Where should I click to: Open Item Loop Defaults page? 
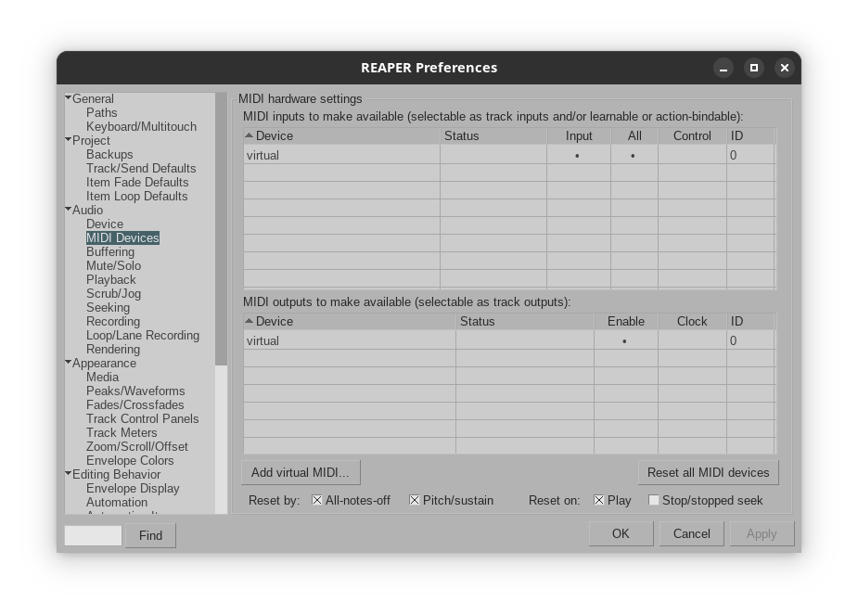click(x=136, y=196)
